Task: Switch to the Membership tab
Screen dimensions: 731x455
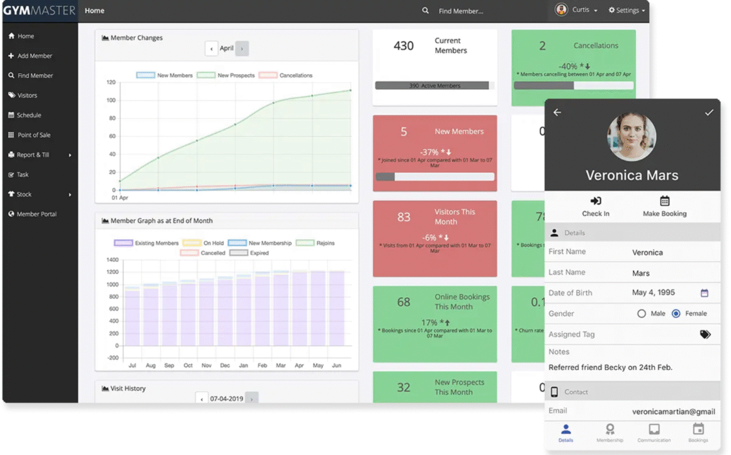Action: coord(609,433)
